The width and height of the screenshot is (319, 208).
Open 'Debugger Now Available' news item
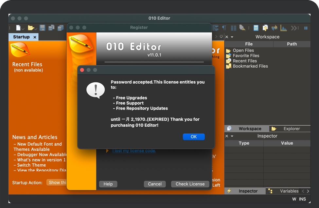(x=40, y=155)
